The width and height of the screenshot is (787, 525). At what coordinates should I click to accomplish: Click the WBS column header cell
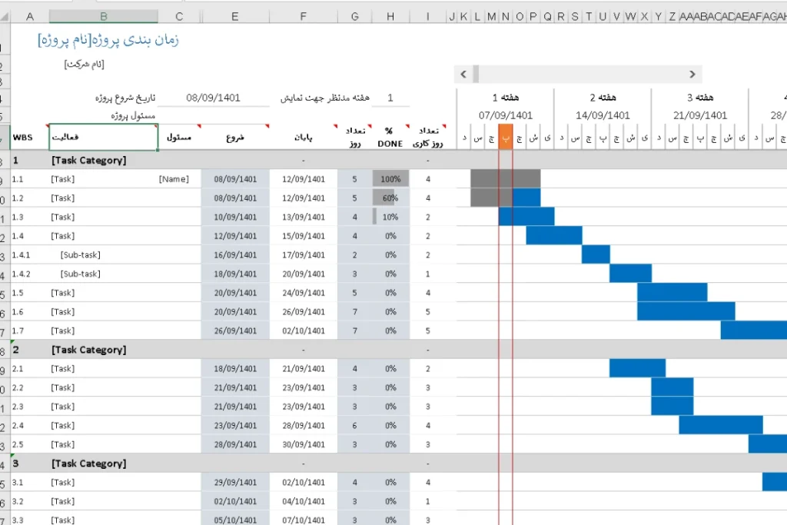point(23,138)
